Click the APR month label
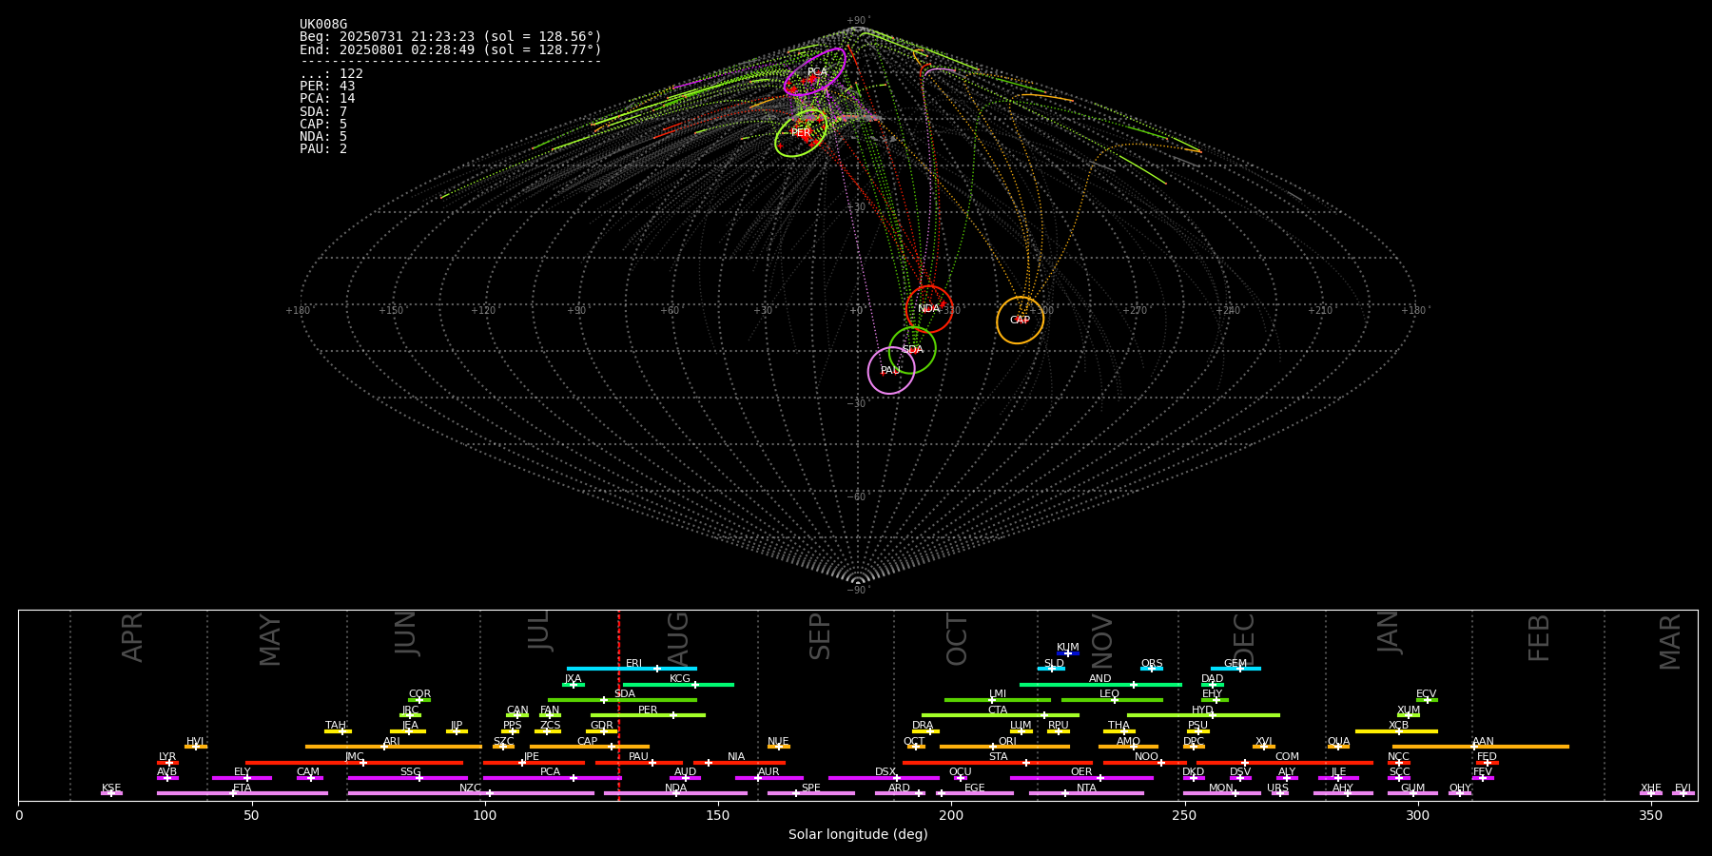 coord(132,637)
